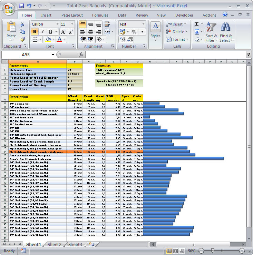
Task: Save workbook via Quick Access toolbar
Action: (22, 6)
